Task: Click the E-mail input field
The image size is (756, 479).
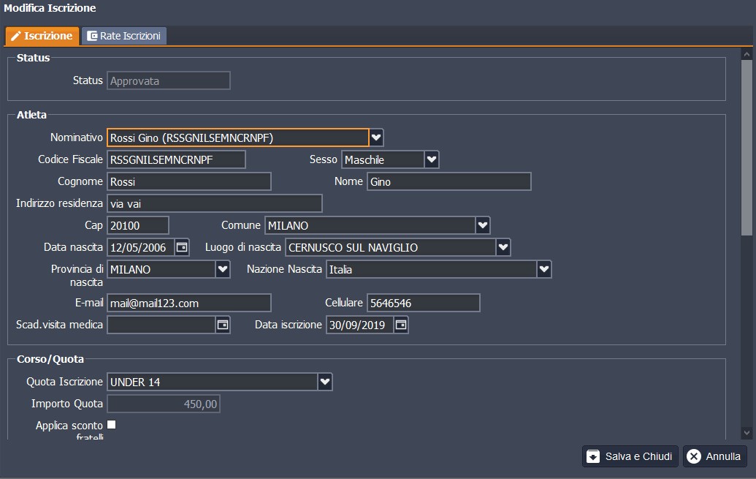Action: click(189, 303)
